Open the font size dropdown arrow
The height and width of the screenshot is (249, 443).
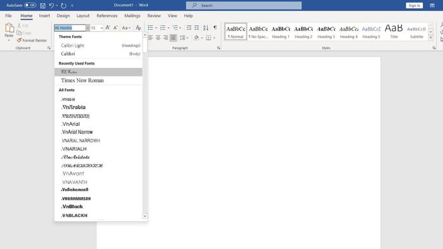click(x=102, y=28)
